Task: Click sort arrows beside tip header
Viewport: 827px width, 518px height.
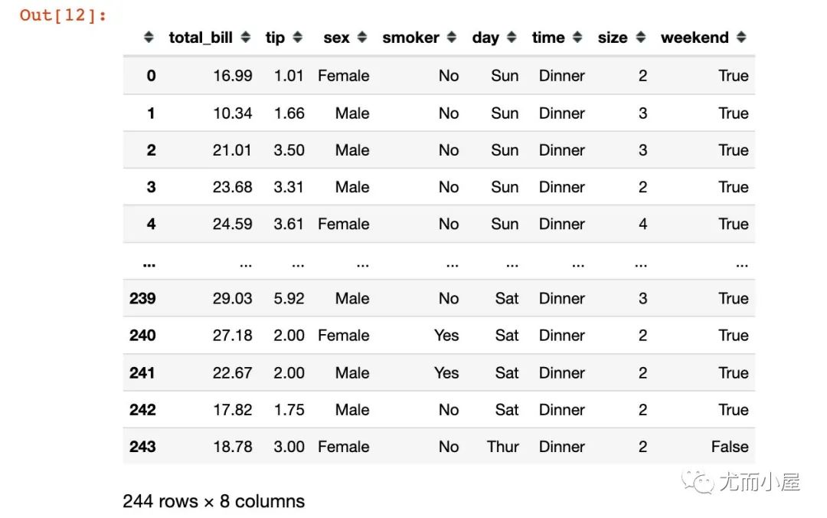Action: 297,37
